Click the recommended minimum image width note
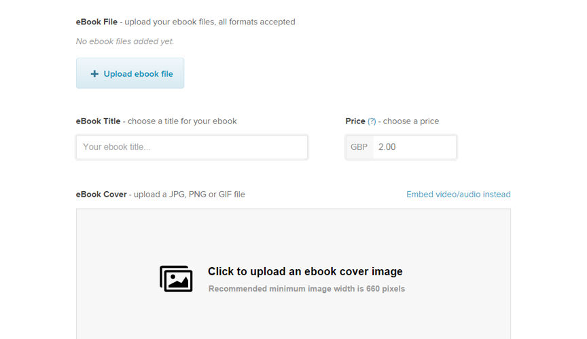This screenshot has height=339, width=587. point(306,289)
